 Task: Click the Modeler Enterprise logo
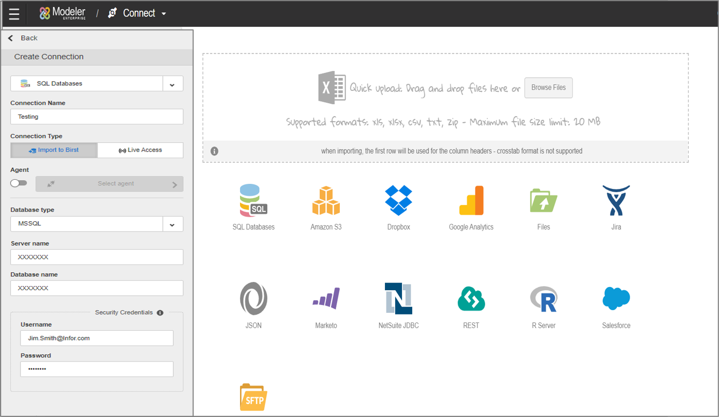pyautogui.click(x=62, y=13)
